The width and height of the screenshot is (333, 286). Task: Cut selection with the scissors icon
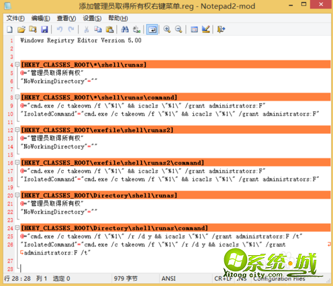click(86, 30)
